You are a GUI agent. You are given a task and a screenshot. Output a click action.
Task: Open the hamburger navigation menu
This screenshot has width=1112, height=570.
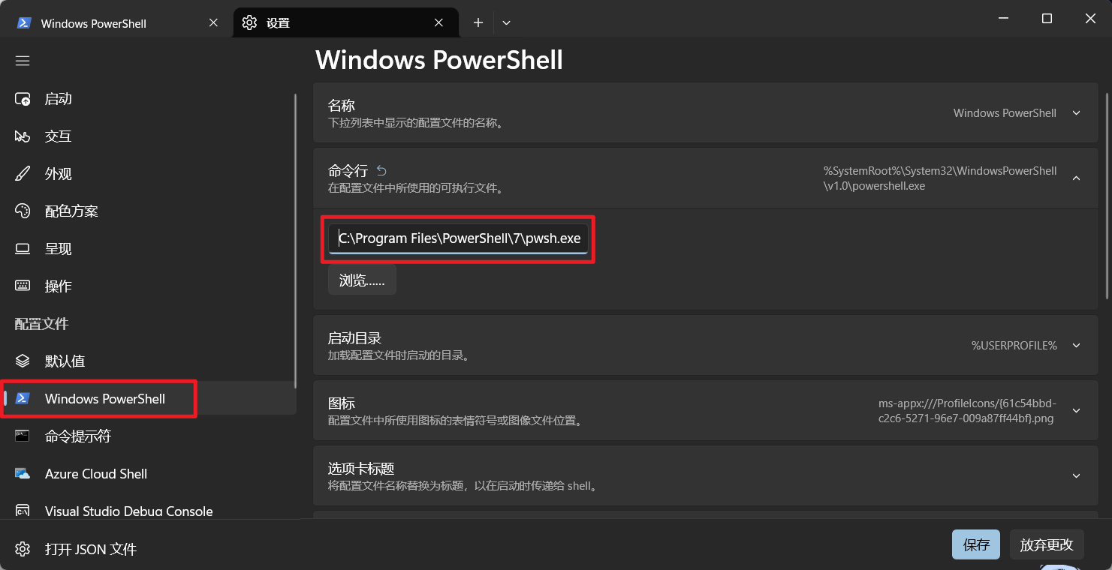23,61
